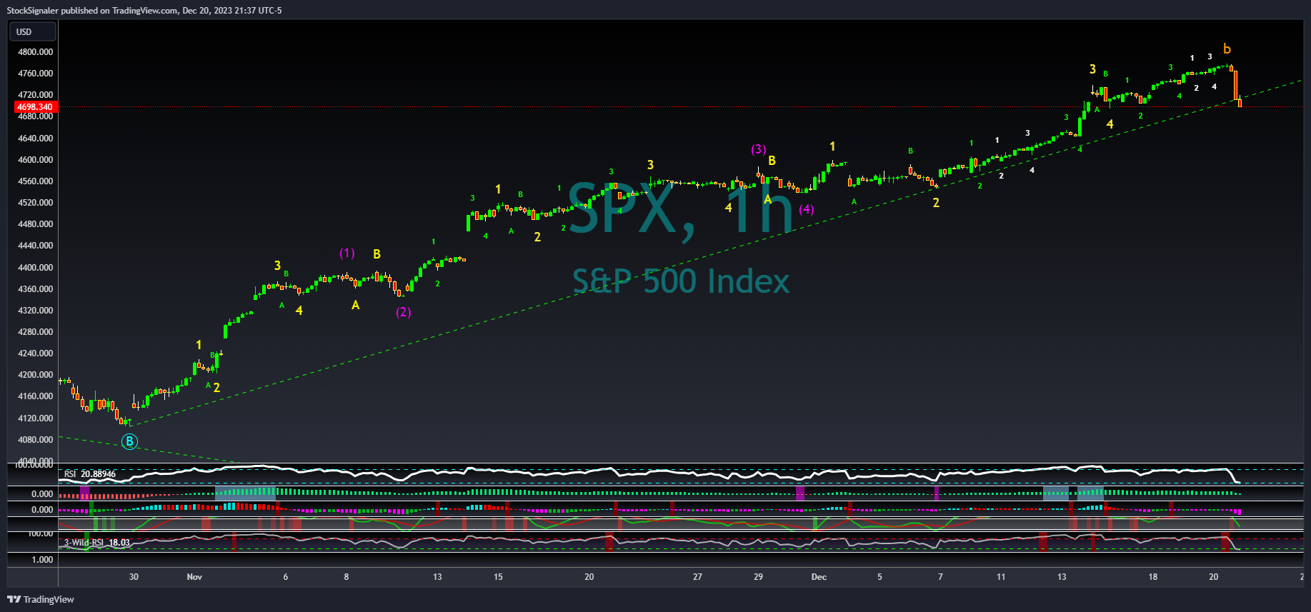Click the 4200.000 price axis label
The width and height of the screenshot is (1311, 612).
(36, 375)
